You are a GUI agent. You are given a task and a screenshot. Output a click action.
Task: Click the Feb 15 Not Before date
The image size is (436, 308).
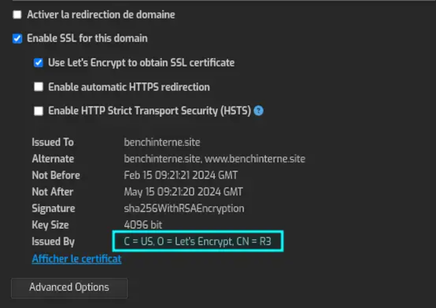[x=181, y=175]
